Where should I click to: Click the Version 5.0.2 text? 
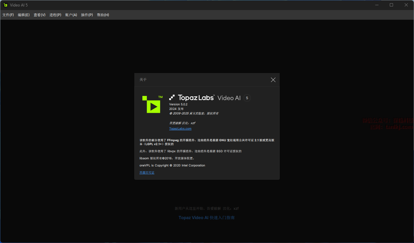point(178,104)
